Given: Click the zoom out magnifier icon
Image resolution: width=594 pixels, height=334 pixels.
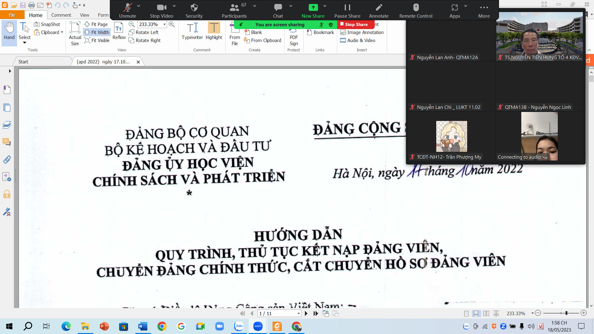Looking at the screenshot, I should tap(132, 24).
